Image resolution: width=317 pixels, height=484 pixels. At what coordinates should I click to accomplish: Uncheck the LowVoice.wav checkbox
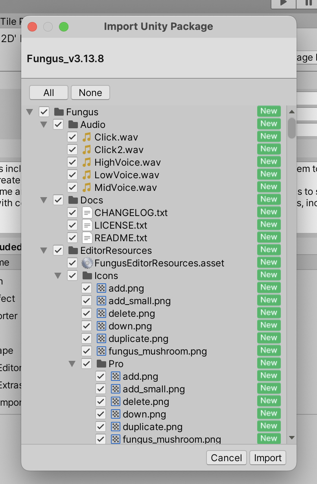[x=72, y=175]
